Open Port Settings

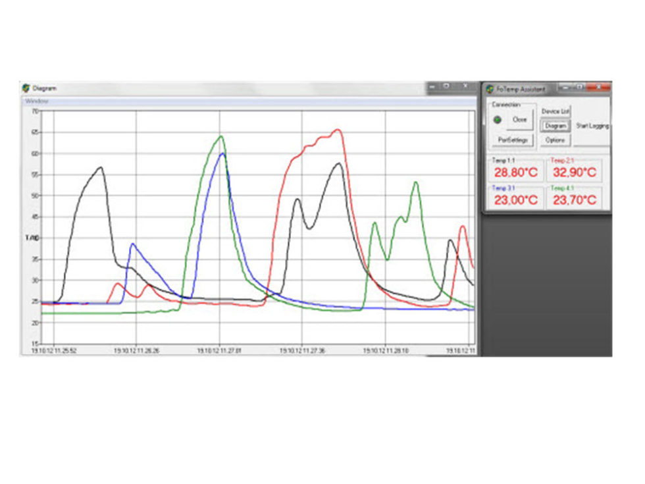point(513,140)
